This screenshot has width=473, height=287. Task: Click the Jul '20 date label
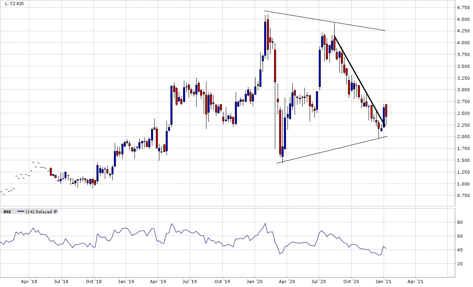[319, 281]
